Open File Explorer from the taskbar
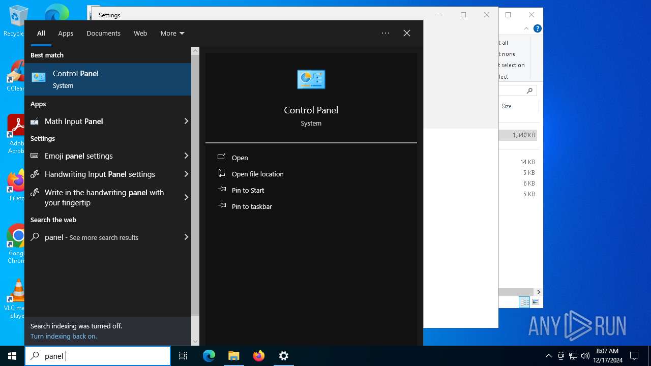651x366 pixels. coord(234,356)
